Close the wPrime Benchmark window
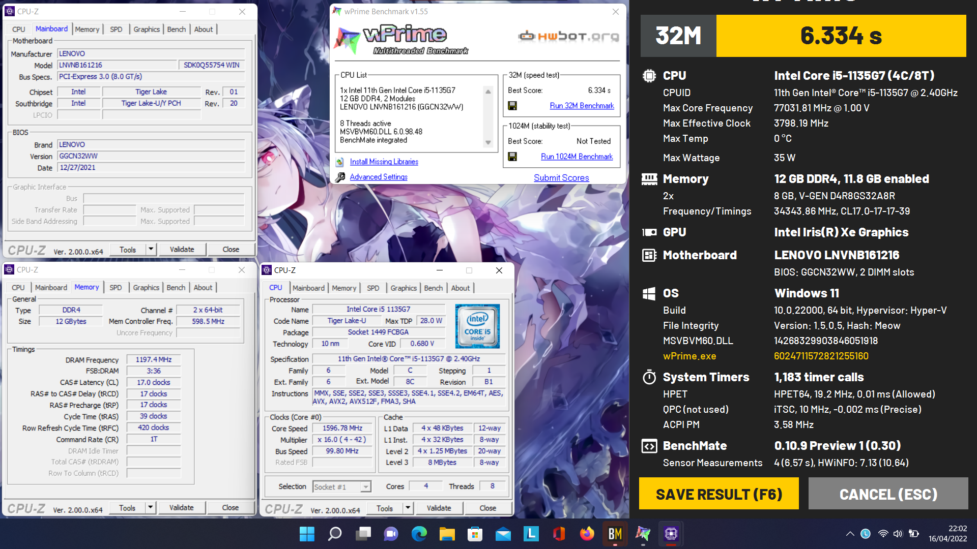The height and width of the screenshot is (549, 977). pyautogui.click(x=615, y=11)
